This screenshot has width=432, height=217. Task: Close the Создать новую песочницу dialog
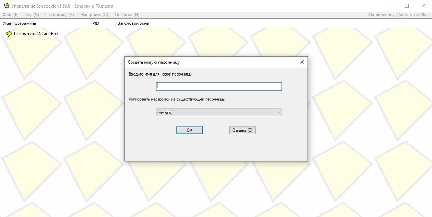point(302,62)
